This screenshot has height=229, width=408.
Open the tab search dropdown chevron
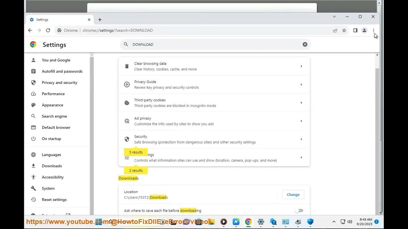(x=334, y=17)
